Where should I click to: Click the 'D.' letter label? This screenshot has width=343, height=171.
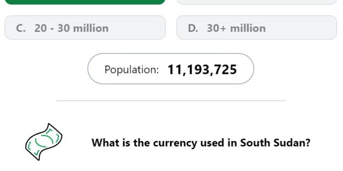(193, 28)
